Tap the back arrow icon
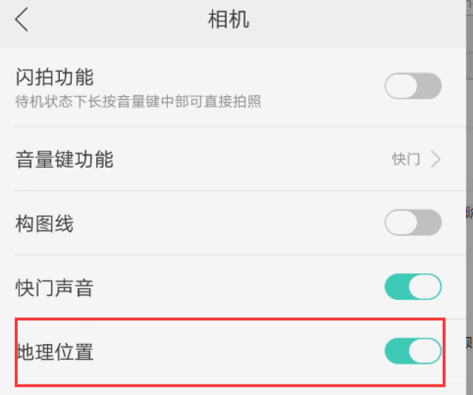Viewport: 473px width, 395px height. click(22, 19)
